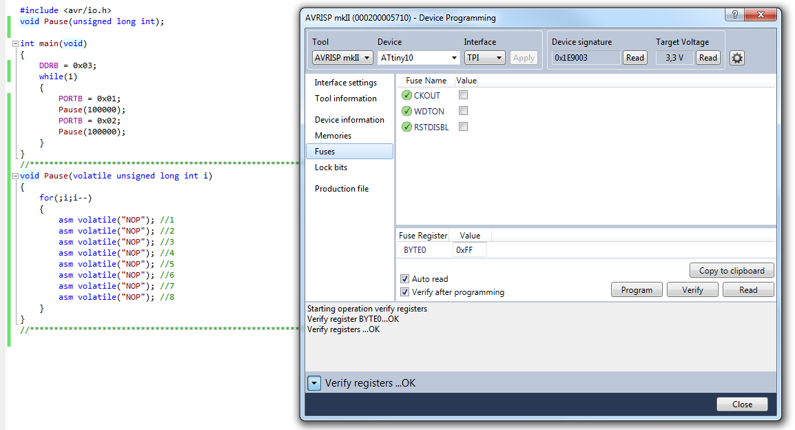Viewport: 795px width, 430px height.
Task: Click the Verify fuses button
Action: (x=692, y=290)
